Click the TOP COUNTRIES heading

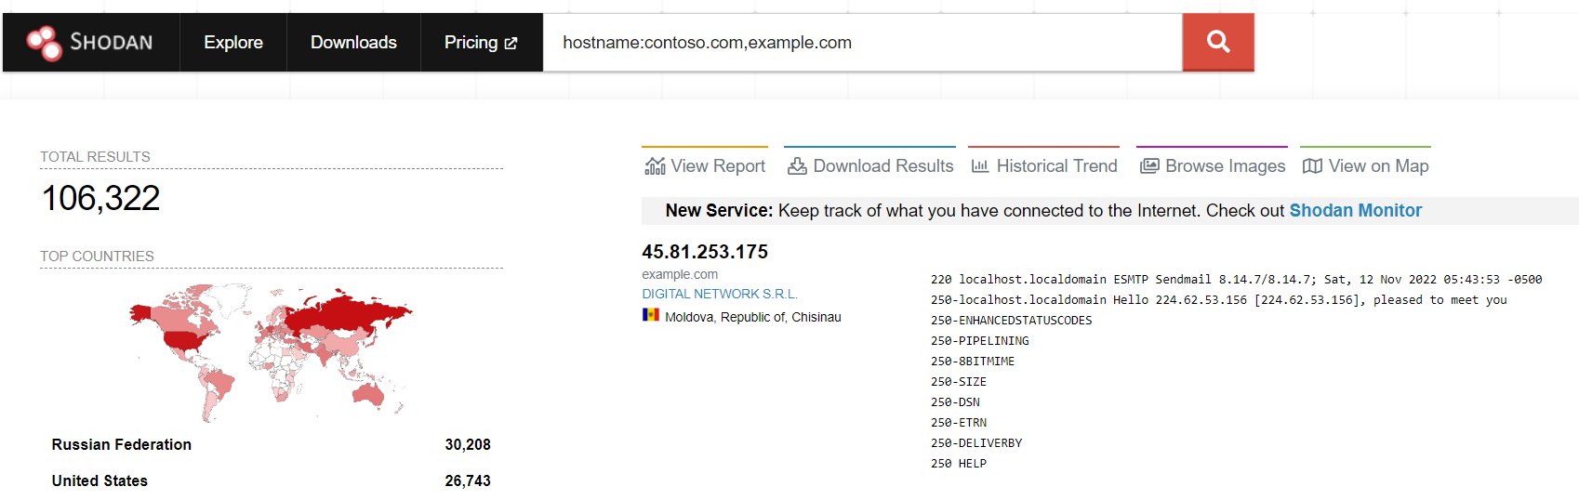(x=97, y=257)
